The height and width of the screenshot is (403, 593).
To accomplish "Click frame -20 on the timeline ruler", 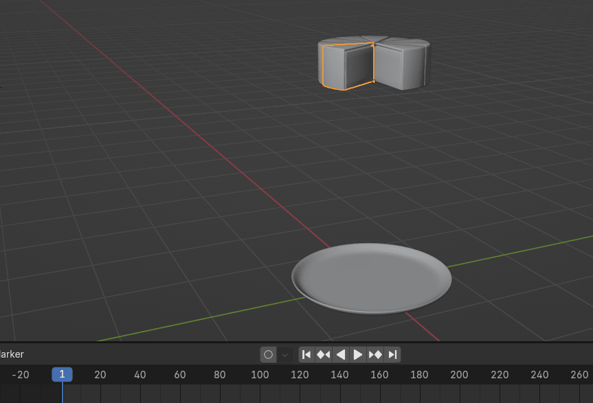I will pyautogui.click(x=21, y=375).
